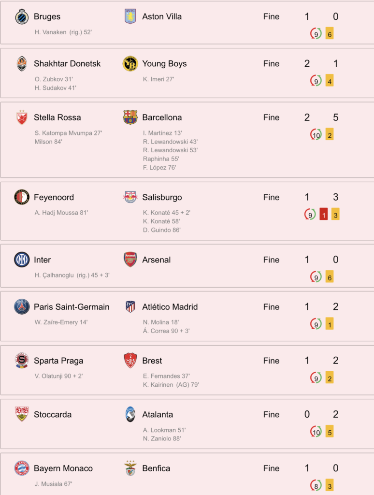Click the Fine status of Inter–Arsenal match
The image size is (374, 495).
271,260
